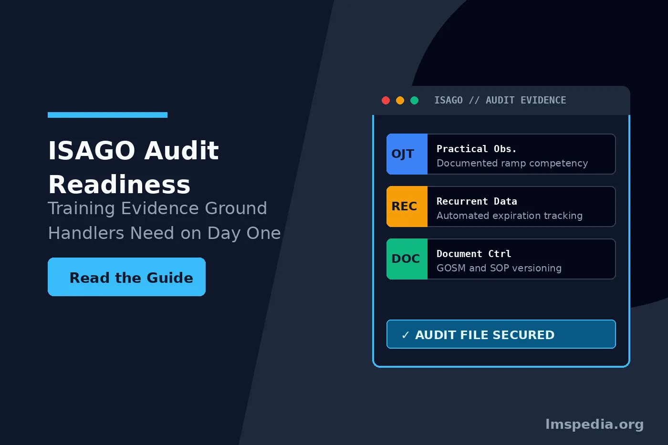Open the Document Ctrl card
668x445 pixels.
[501, 259]
